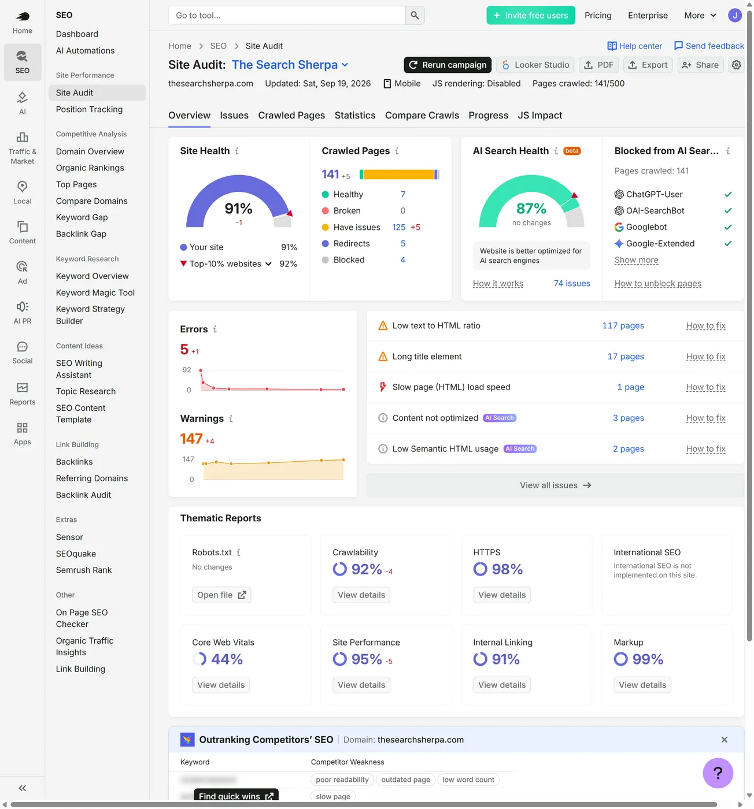This screenshot has width=754, height=809.
Task: Click the Looker Studio button
Action: [535, 65]
